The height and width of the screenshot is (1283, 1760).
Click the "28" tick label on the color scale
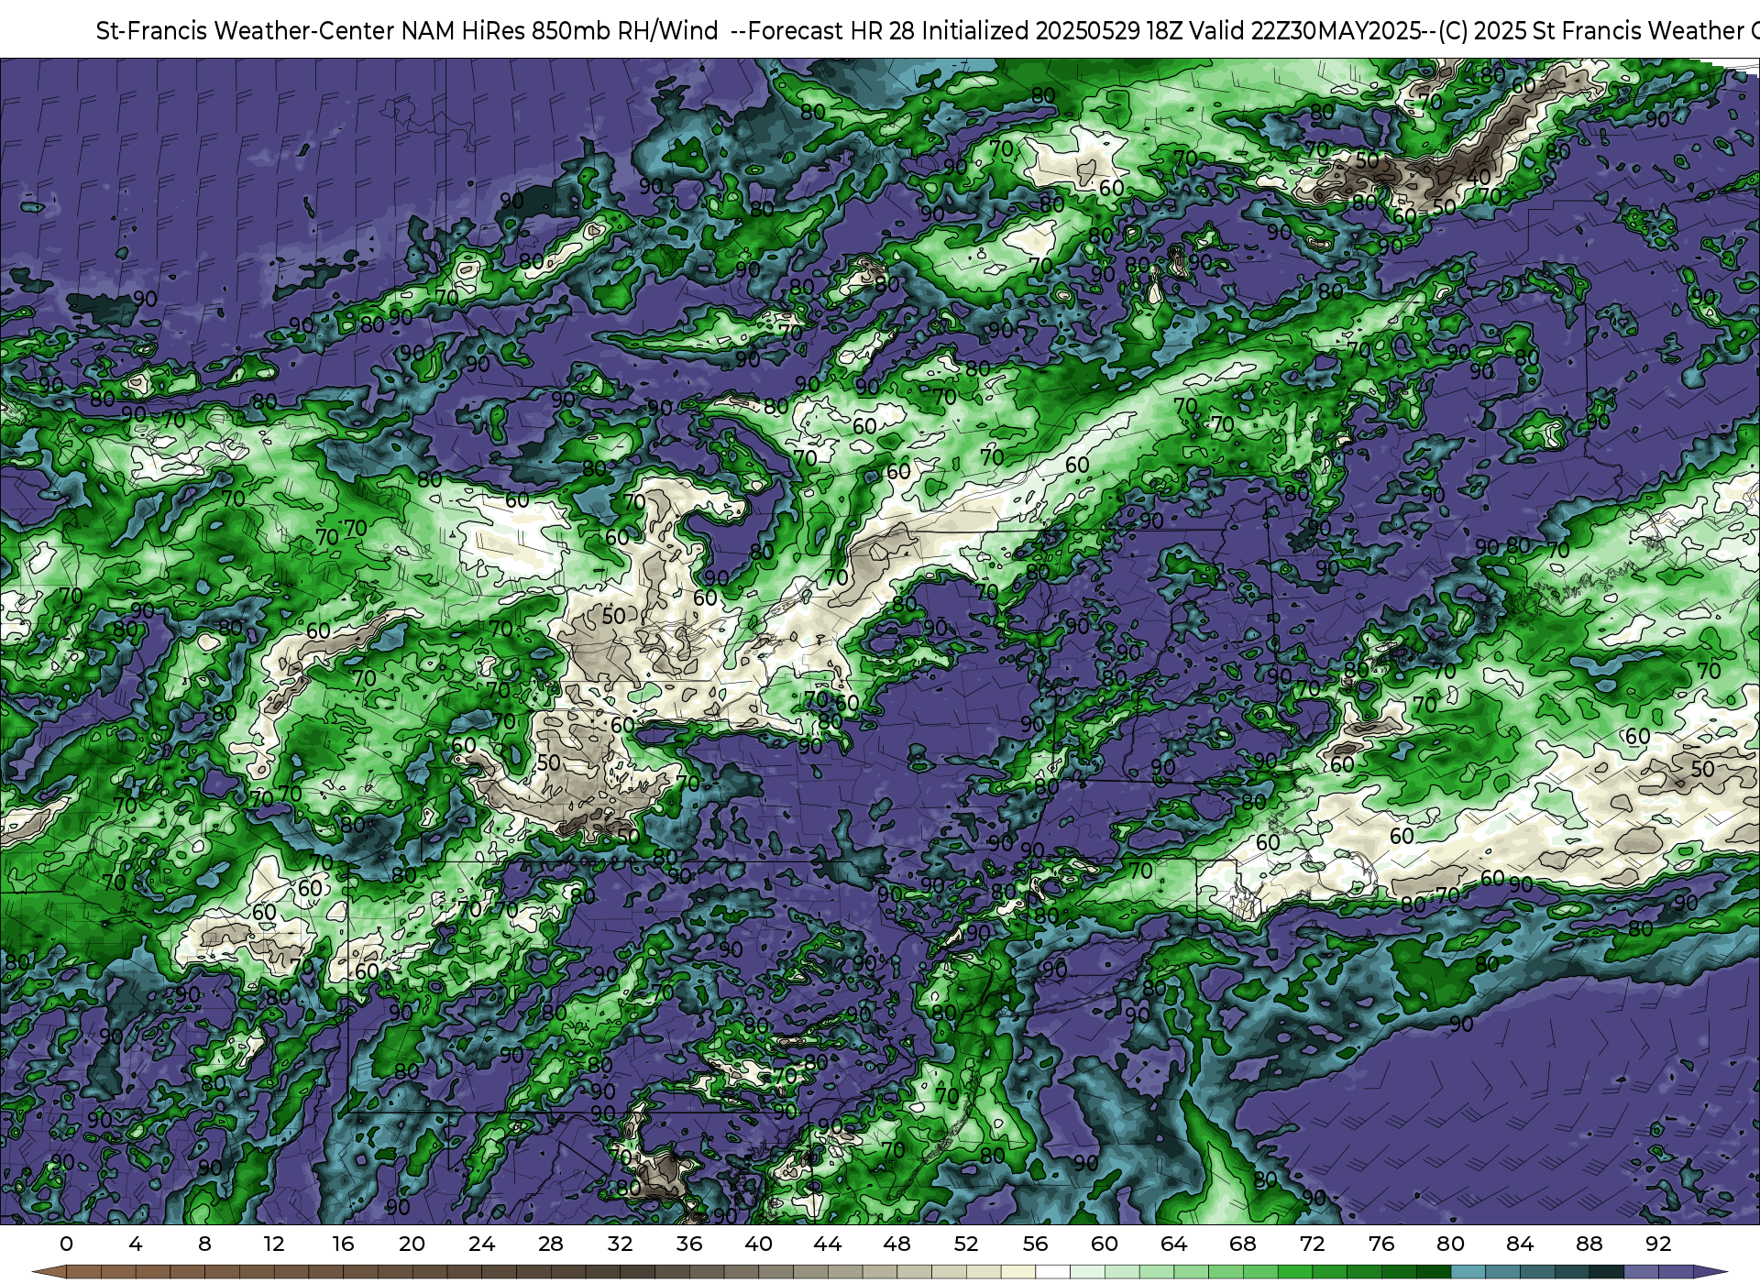[551, 1244]
